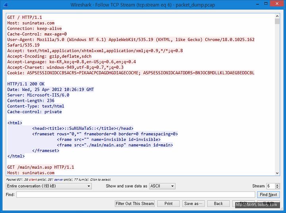
Task: Maximize the Follow TCP Stream window
Action: [x=266, y=4]
